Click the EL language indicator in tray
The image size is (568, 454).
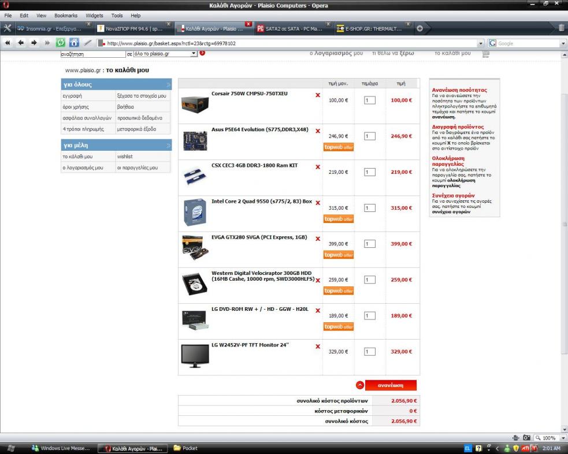[x=467, y=448]
